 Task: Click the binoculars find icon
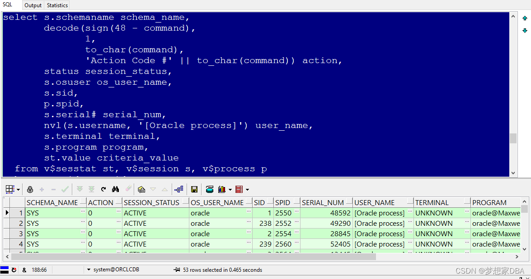[x=116, y=189]
